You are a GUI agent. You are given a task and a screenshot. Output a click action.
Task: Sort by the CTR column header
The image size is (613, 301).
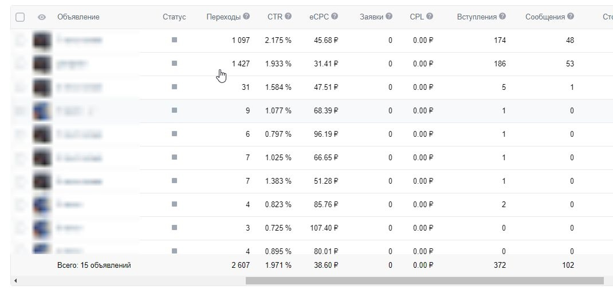point(275,17)
